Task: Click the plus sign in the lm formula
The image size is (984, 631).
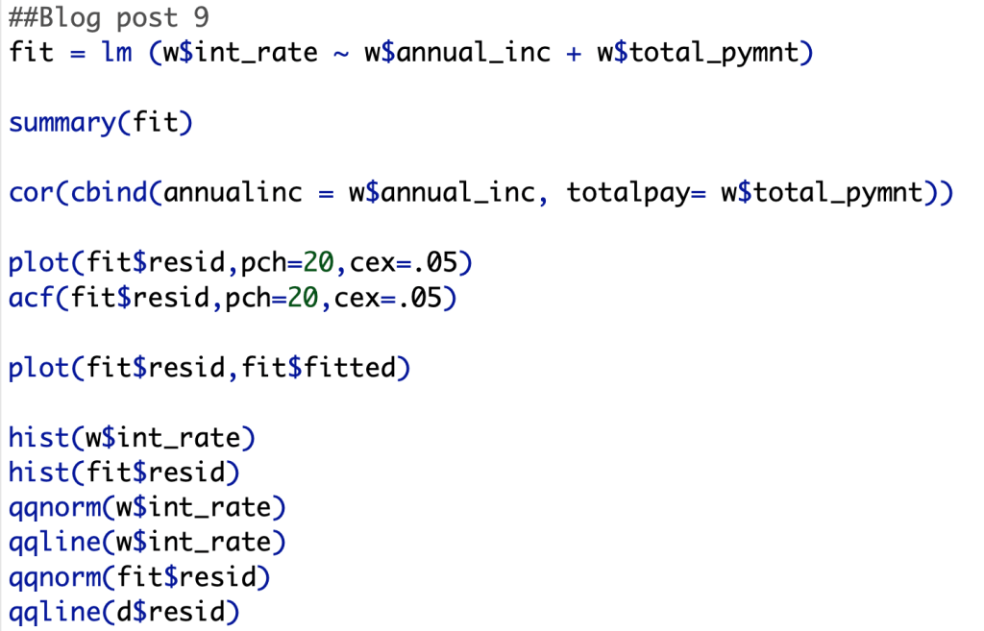Action: 573,52
